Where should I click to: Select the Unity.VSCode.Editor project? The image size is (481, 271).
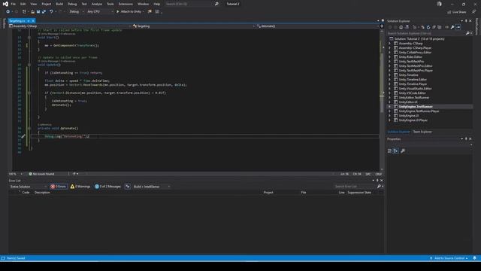click(x=412, y=93)
